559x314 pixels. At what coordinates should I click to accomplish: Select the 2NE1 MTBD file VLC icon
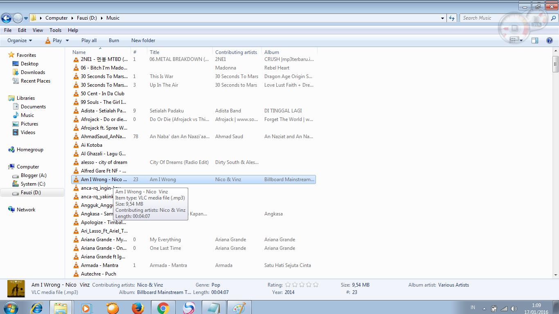76,59
